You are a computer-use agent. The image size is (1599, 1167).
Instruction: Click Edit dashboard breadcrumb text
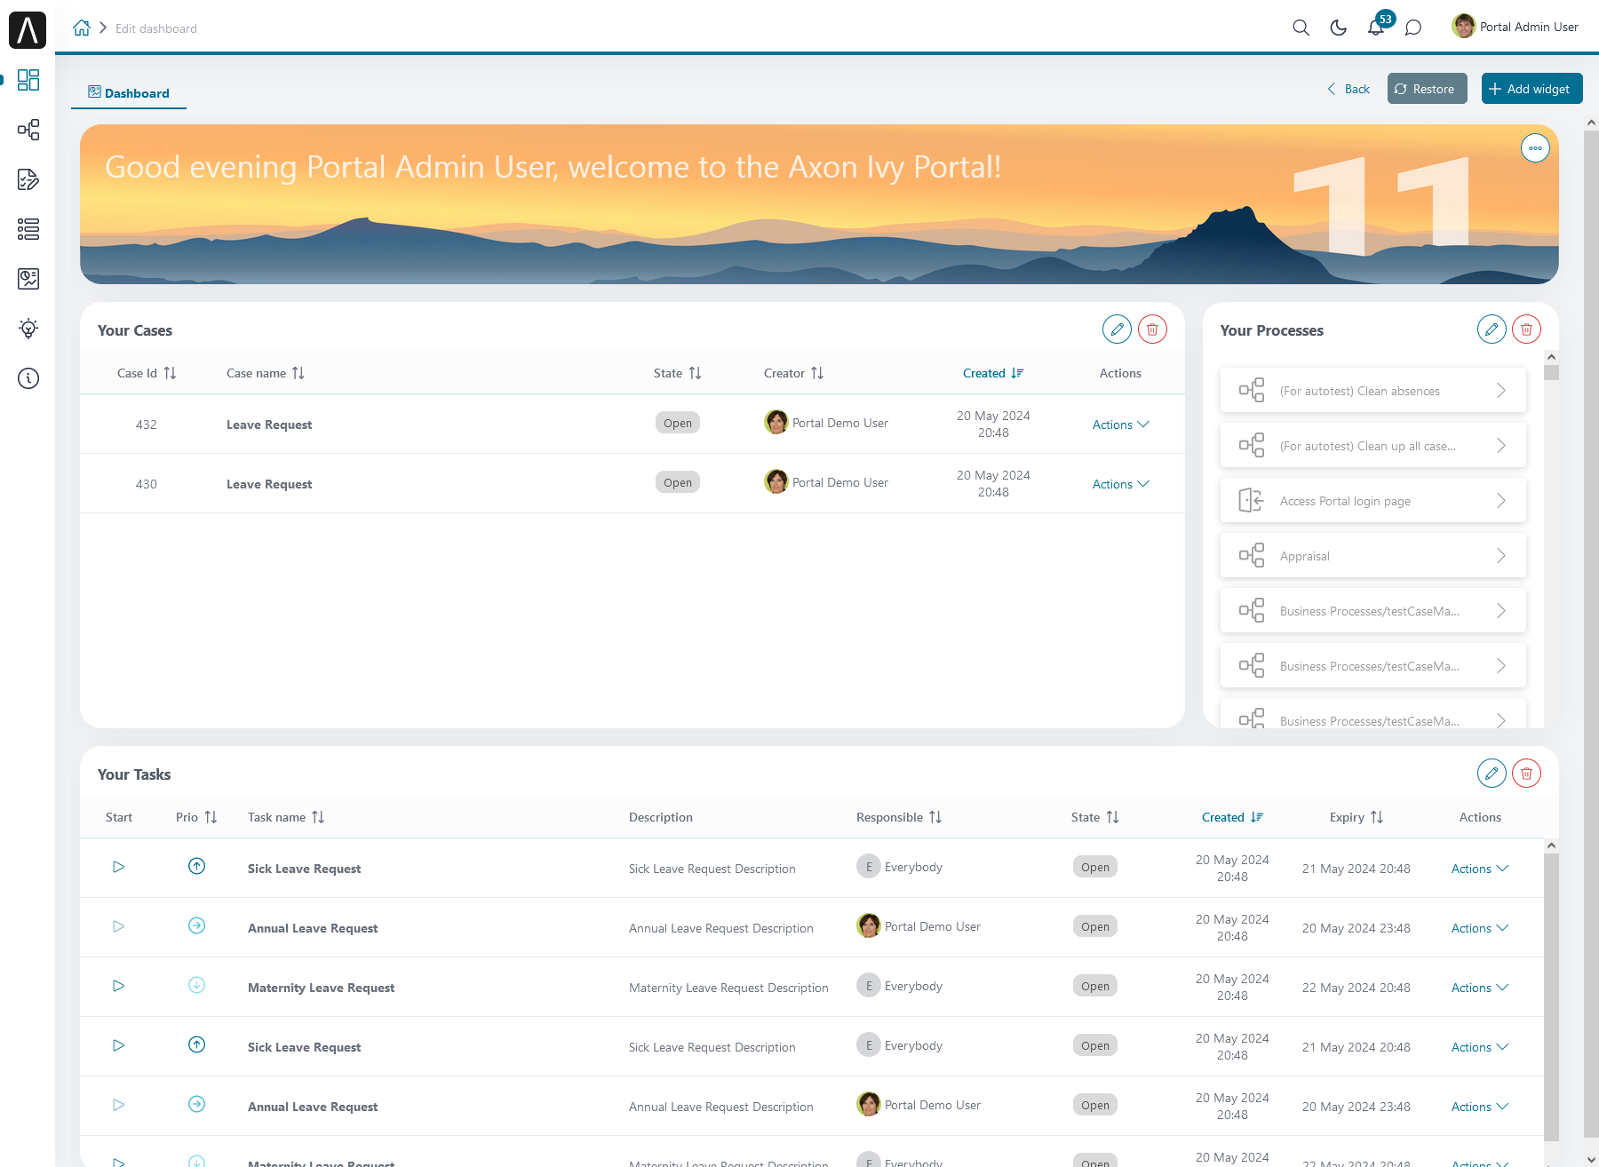(x=156, y=28)
